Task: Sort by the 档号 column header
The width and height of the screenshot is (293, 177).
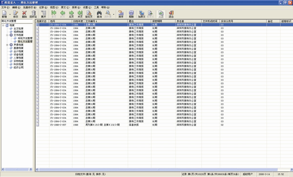Action: pyautogui.click(x=61, y=21)
